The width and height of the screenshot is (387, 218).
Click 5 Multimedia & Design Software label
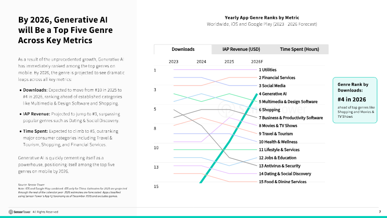288,102
